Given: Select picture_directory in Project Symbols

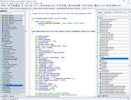Looking at the screenshot, I should 106,28.
